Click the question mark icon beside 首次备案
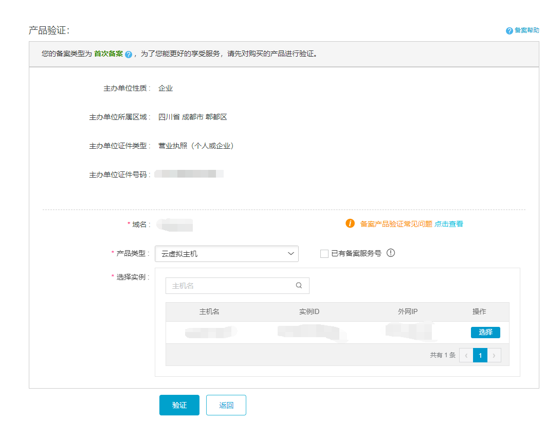 point(128,55)
